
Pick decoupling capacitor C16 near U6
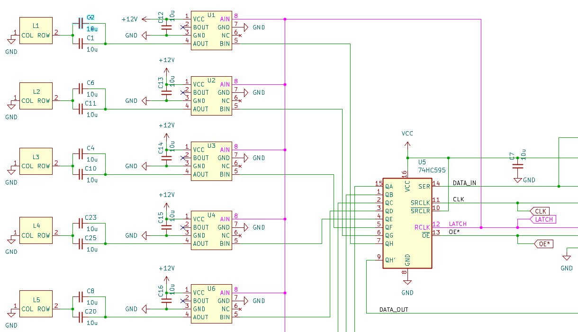click(x=166, y=301)
